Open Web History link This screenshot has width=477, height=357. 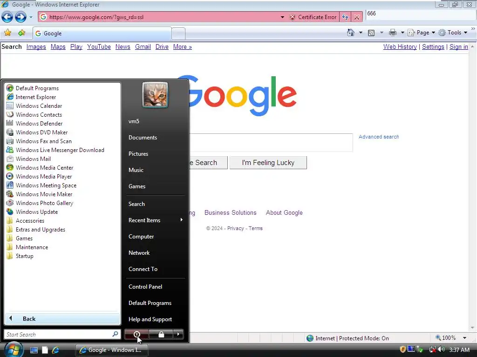pyautogui.click(x=400, y=47)
